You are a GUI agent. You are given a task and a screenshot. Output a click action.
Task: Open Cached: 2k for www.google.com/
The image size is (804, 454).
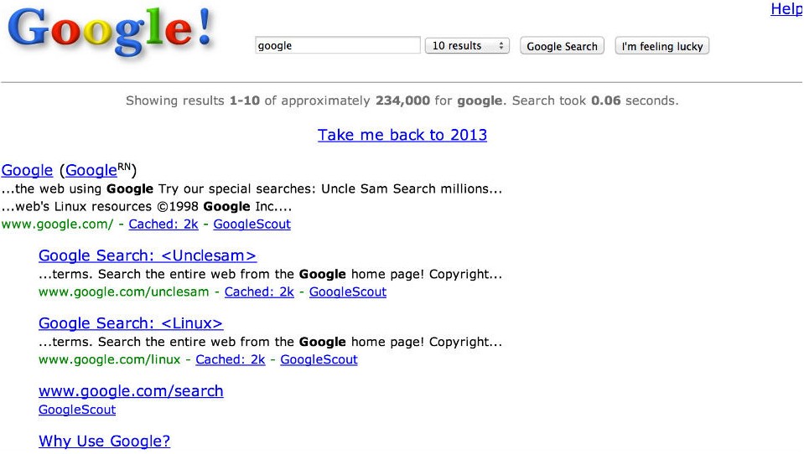point(163,224)
